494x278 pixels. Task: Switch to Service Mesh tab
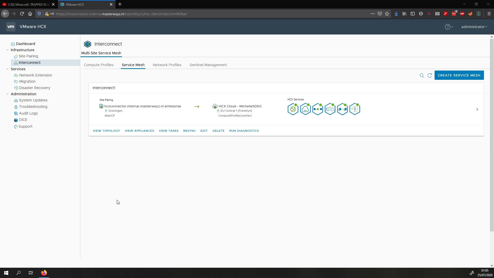133,65
